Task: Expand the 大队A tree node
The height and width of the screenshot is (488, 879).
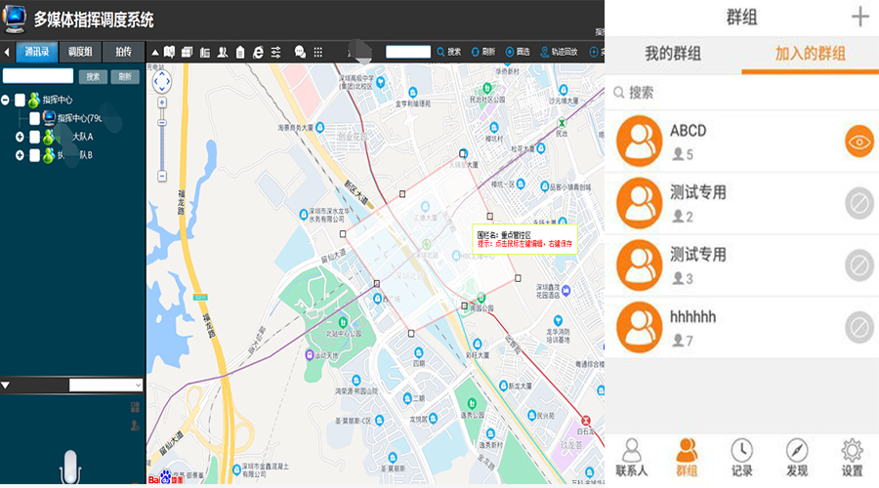Action: click(20, 137)
